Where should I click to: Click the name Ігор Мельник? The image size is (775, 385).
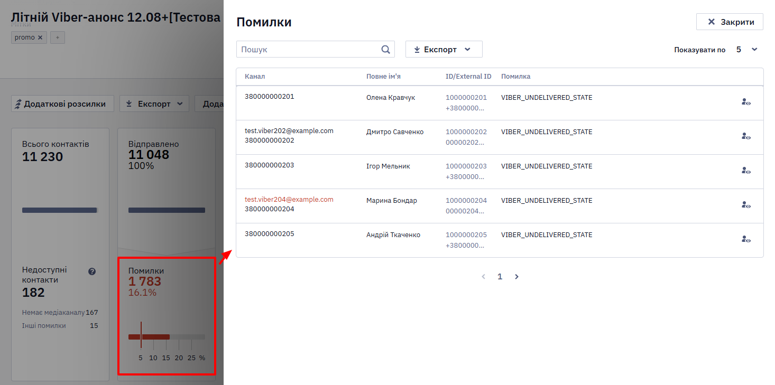[x=388, y=166]
